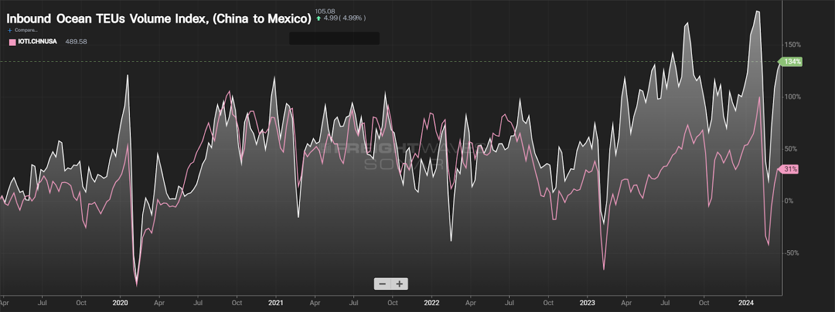
Task: Select the IOTI.CHNUSA legend label
Action: click(38, 42)
